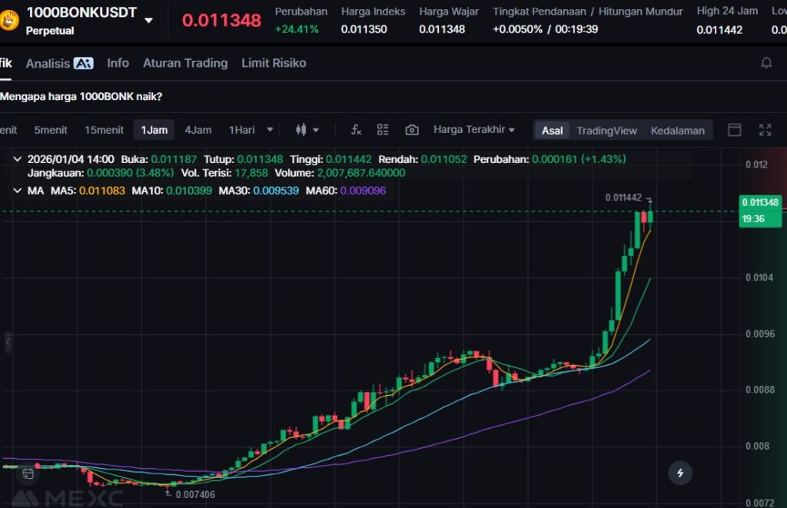Expand the 1000BONKUSDT pair selector

[x=148, y=20]
